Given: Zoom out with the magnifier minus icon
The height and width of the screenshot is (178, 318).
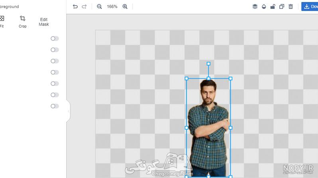Looking at the screenshot, I should [x=99, y=6].
